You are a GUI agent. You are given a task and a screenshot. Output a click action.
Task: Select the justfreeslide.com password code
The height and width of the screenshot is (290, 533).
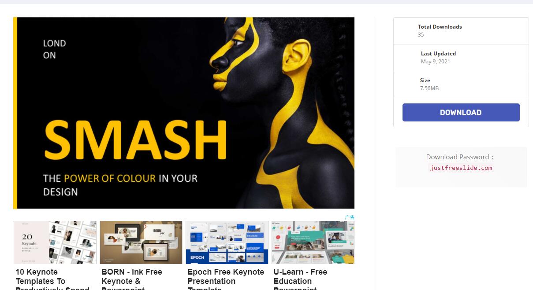pos(461,168)
